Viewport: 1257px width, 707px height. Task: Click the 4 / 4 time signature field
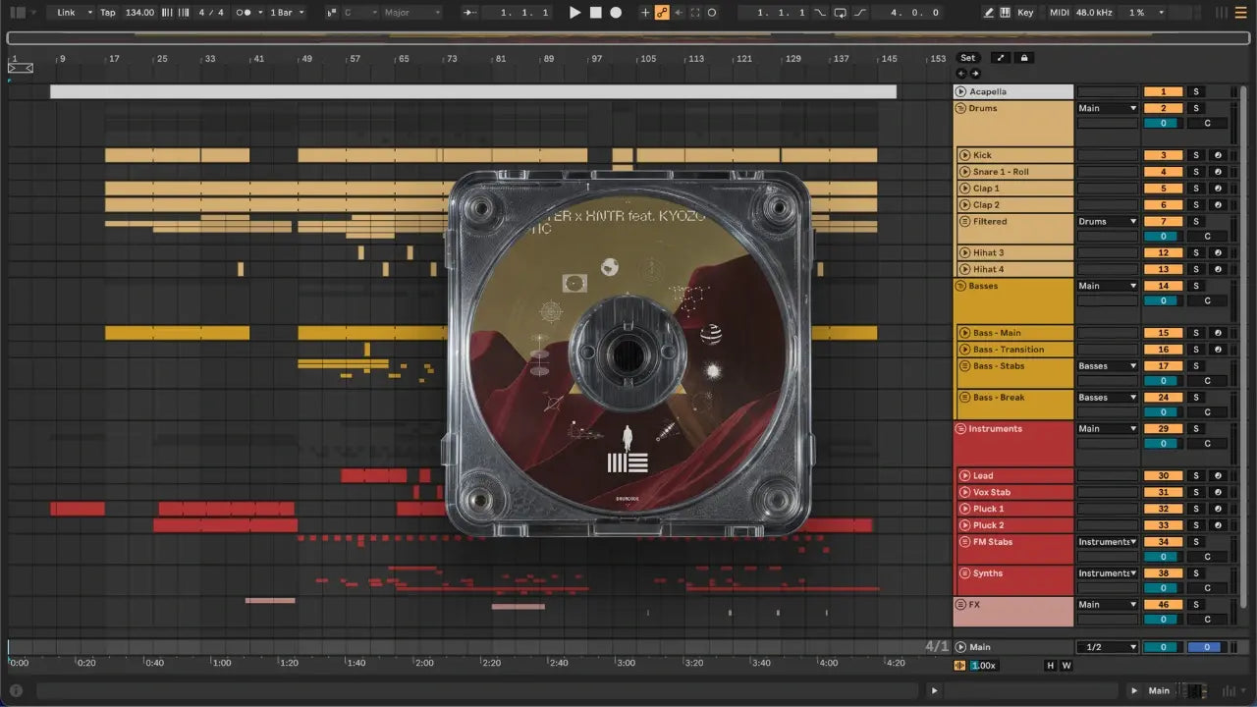(x=210, y=13)
